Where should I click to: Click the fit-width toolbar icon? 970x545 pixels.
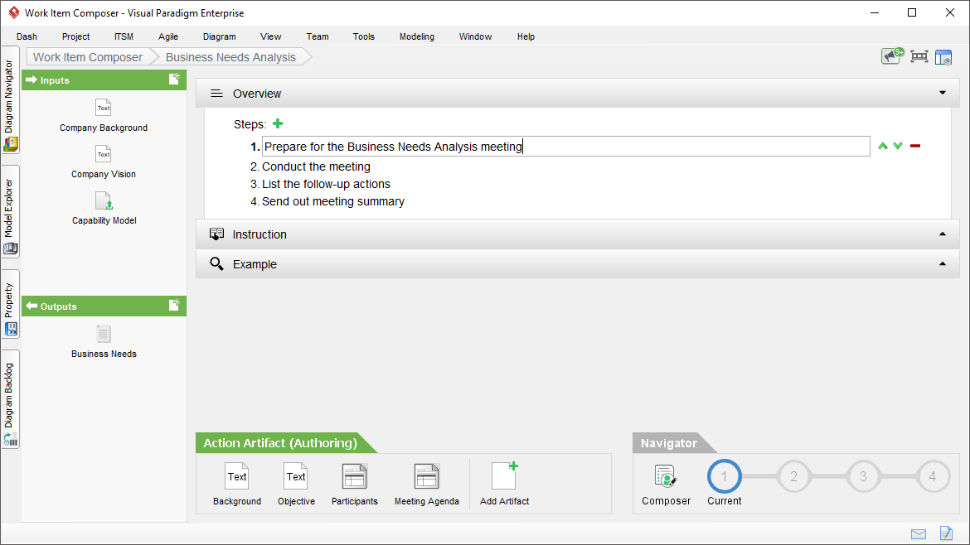[919, 57]
